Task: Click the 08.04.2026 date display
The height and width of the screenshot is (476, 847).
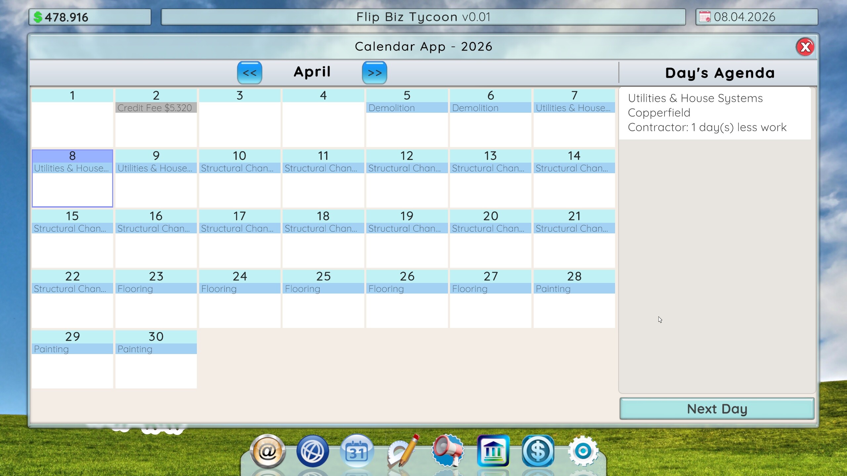Action: tap(744, 17)
